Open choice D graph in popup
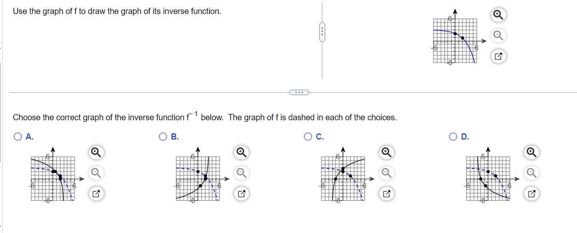The image size is (577, 233). [532, 193]
